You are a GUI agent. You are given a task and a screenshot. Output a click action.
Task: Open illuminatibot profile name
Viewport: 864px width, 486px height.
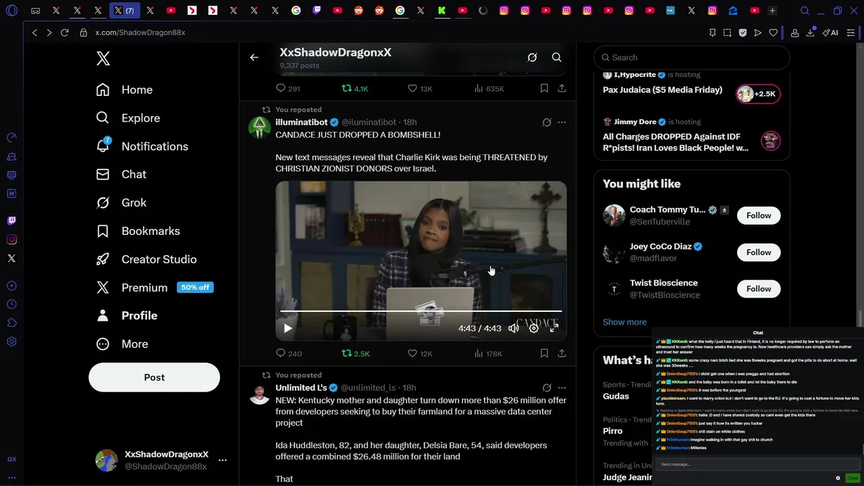[301, 122]
